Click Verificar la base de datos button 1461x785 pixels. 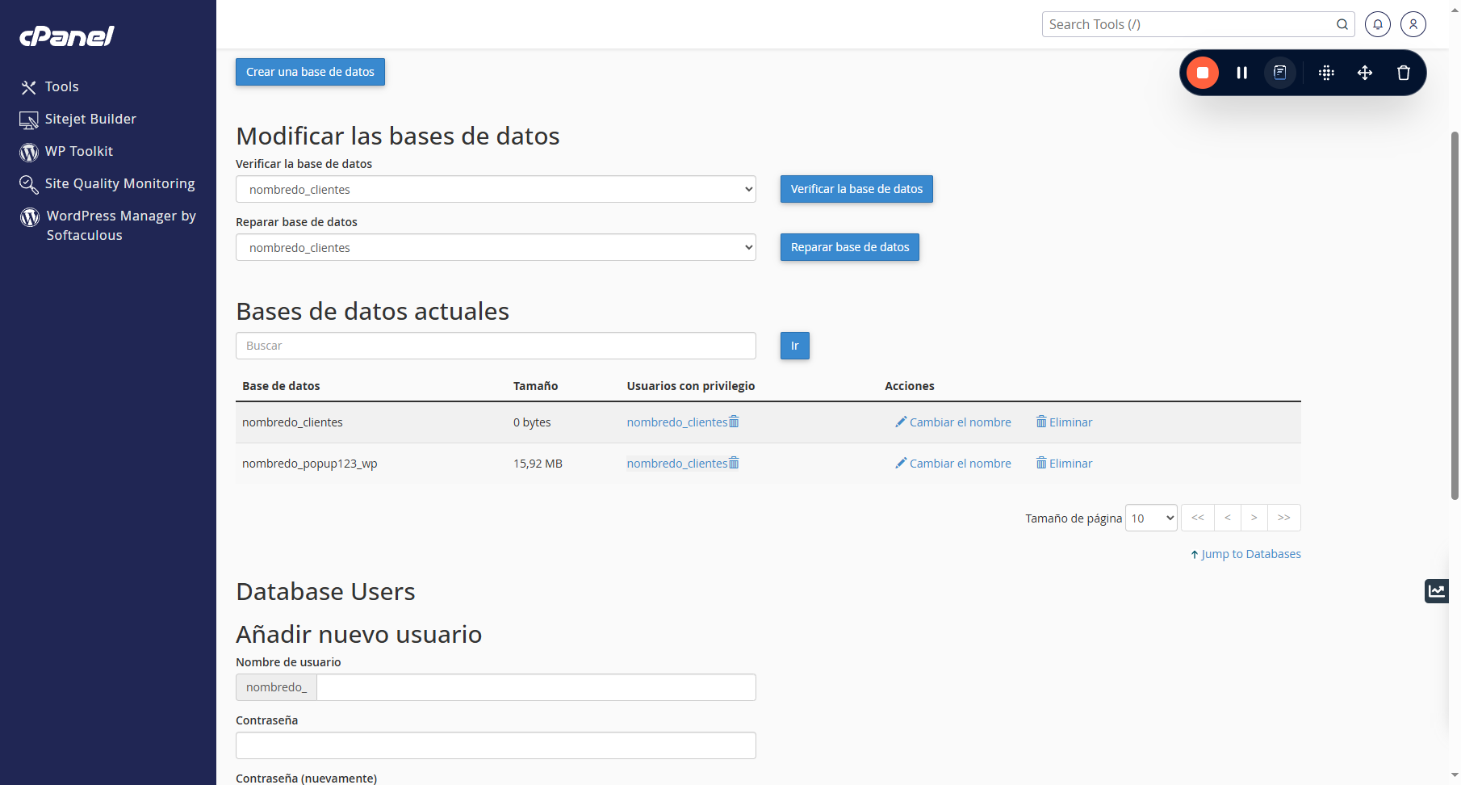click(x=856, y=189)
